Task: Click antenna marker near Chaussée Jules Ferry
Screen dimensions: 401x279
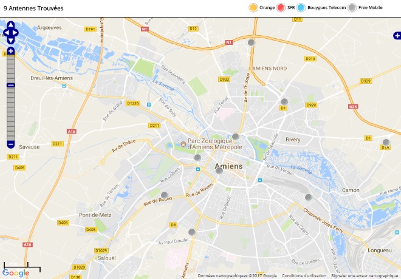Action: click(309, 197)
